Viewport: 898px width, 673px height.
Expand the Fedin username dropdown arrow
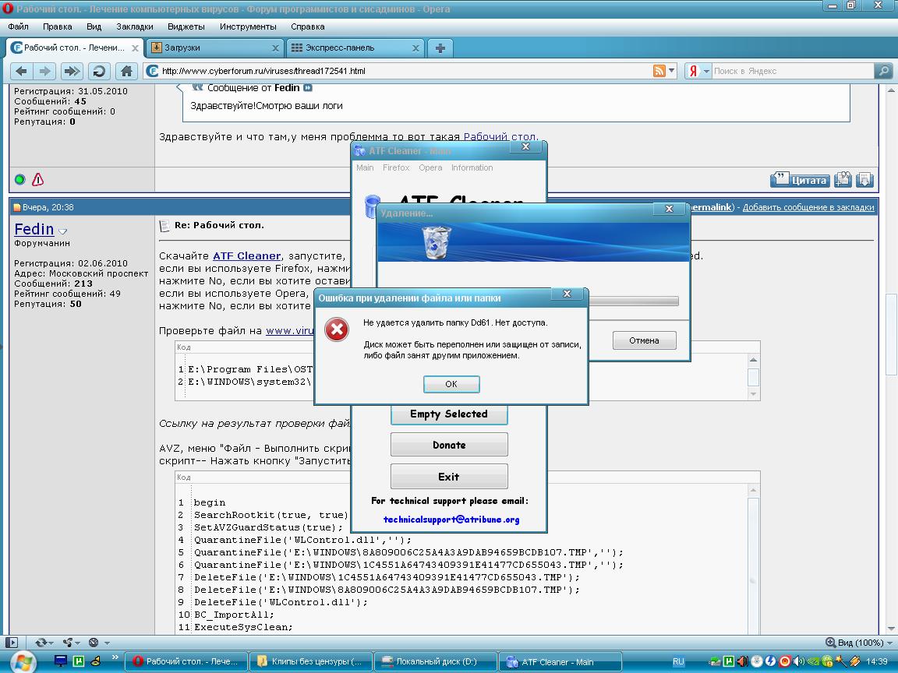(x=63, y=231)
